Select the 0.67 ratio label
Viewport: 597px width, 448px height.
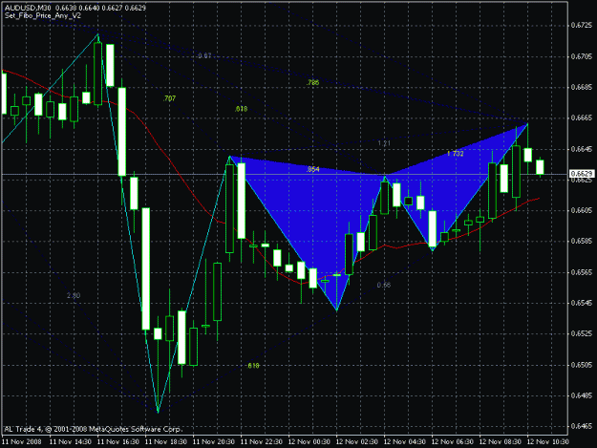pos(204,55)
